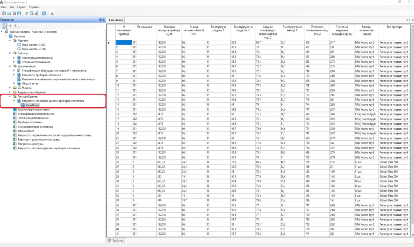Open the Excel file 'Приборы отопления'
This screenshot has width=414, height=247.
point(30,122)
